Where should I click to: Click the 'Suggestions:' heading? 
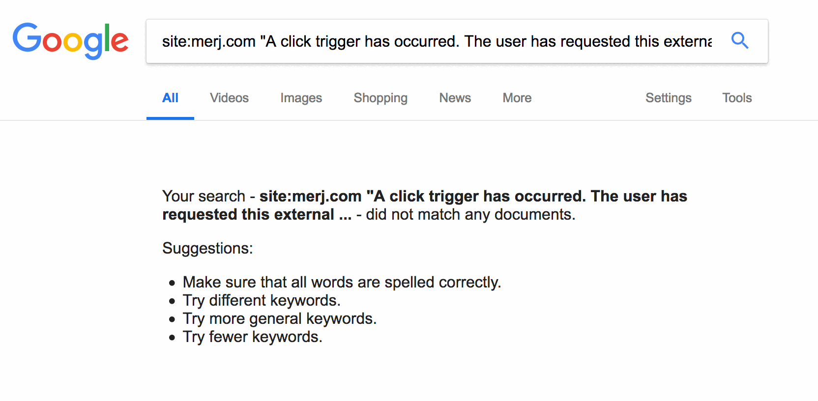point(207,248)
